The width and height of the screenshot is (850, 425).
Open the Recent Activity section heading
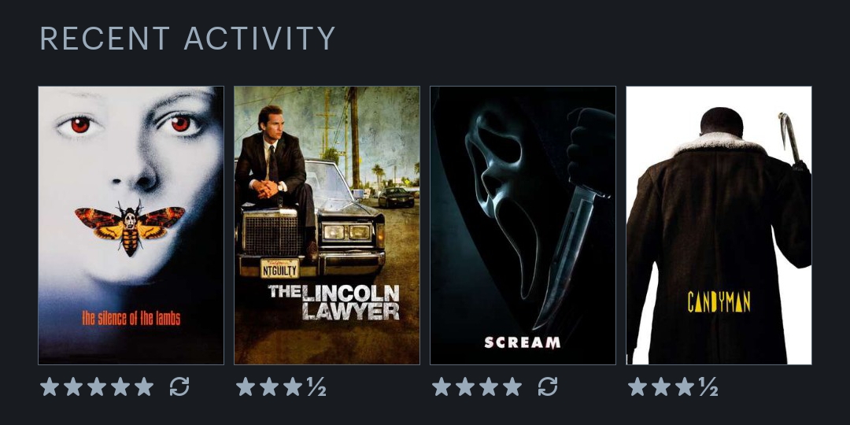[x=187, y=39]
